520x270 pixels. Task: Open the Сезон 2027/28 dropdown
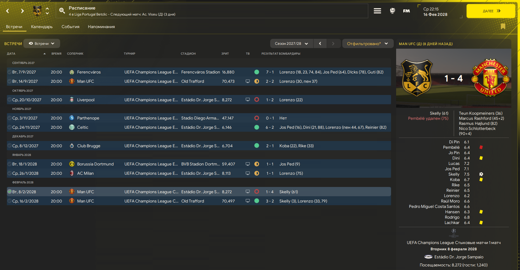(291, 44)
